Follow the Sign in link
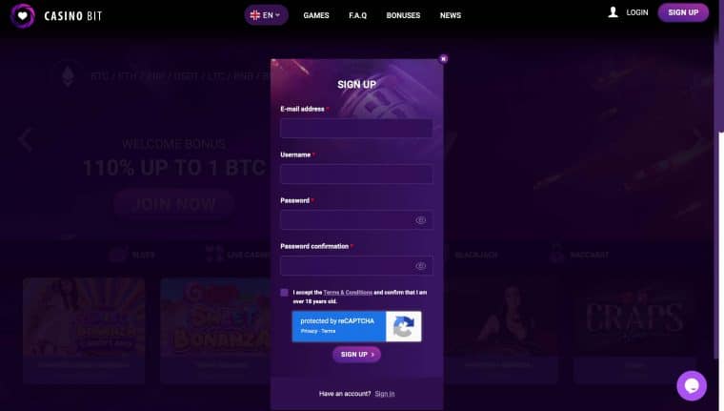The image size is (724, 411). [x=385, y=394]
